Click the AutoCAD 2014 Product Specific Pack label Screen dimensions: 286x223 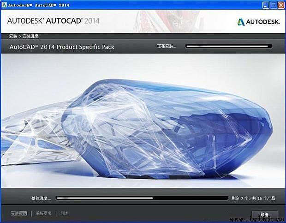tap(62, 47)
